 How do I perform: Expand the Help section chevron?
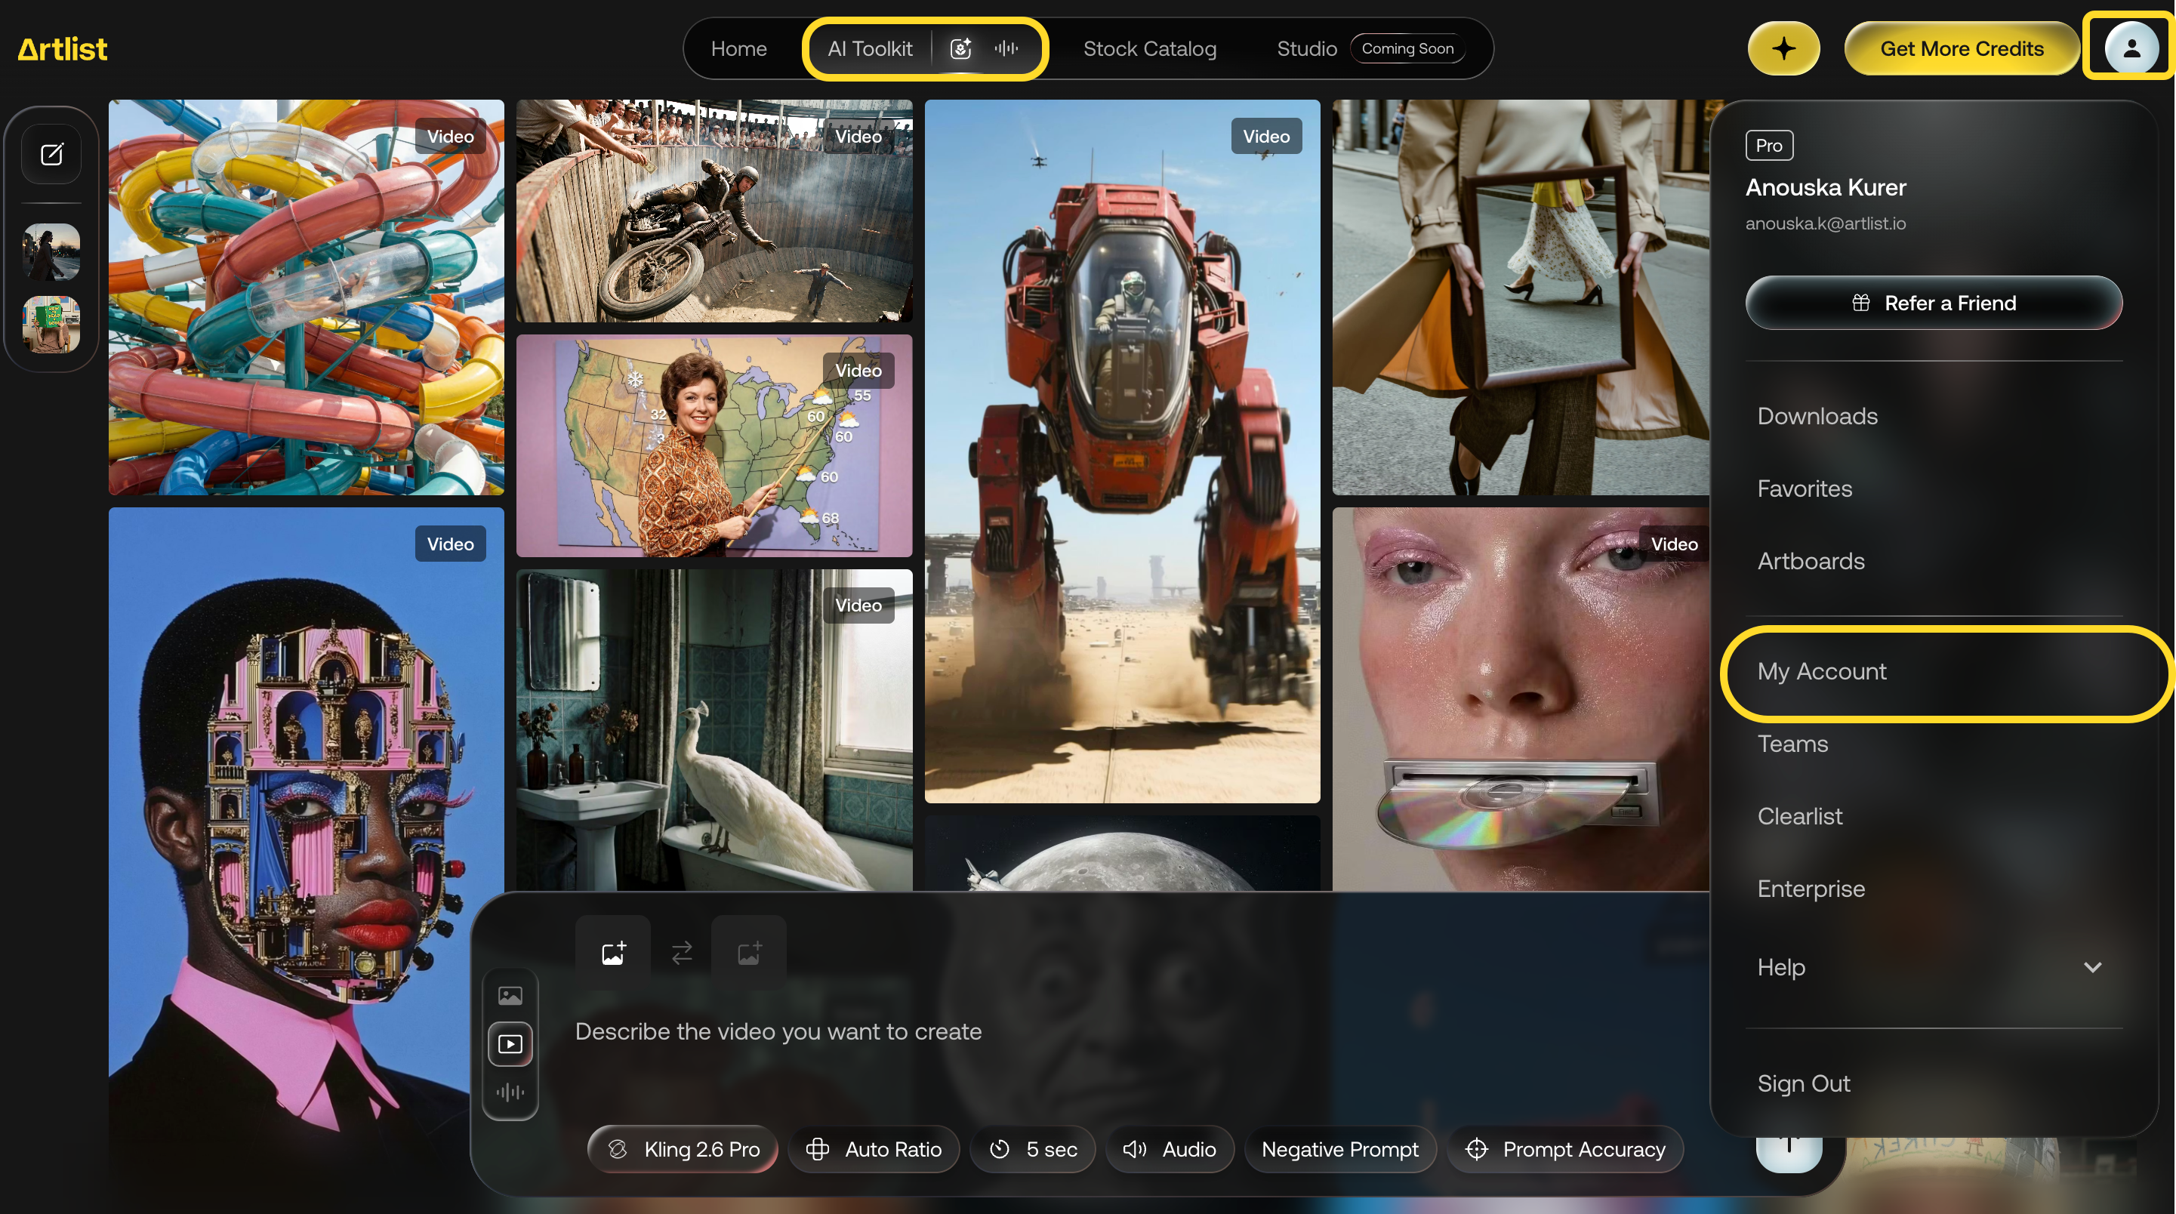[2091, 966]
